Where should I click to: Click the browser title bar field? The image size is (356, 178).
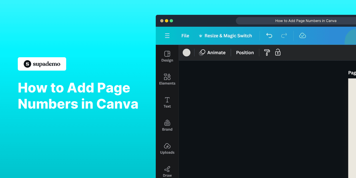click(306, 20)
